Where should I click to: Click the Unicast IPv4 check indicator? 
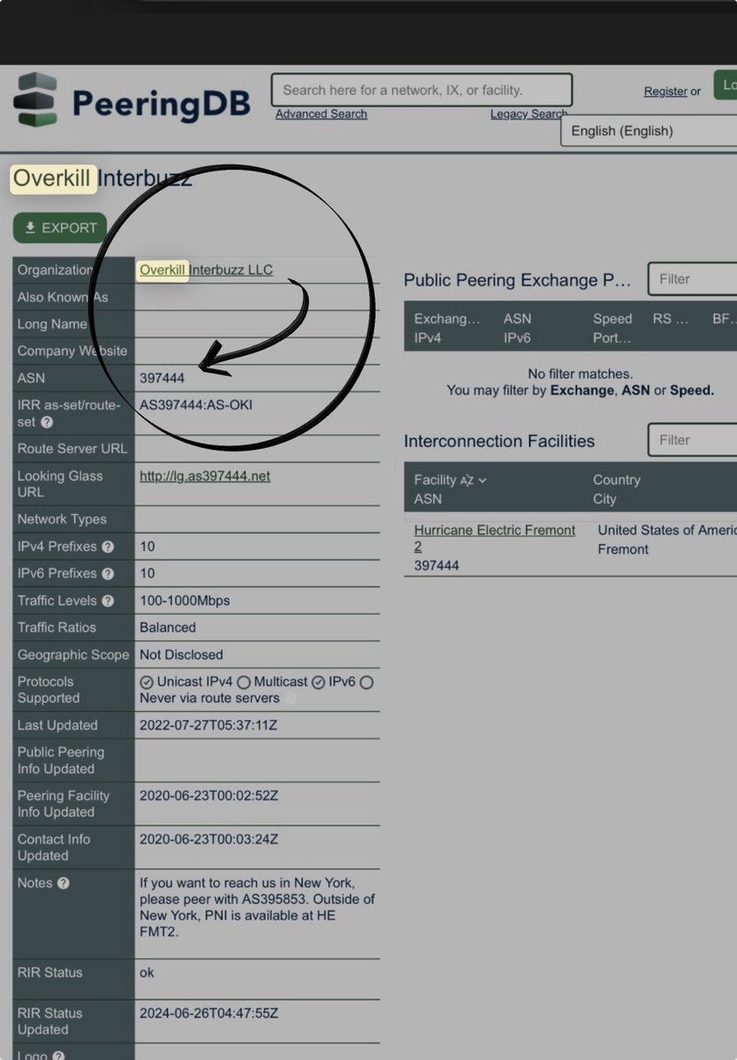(x=147, y=682)
